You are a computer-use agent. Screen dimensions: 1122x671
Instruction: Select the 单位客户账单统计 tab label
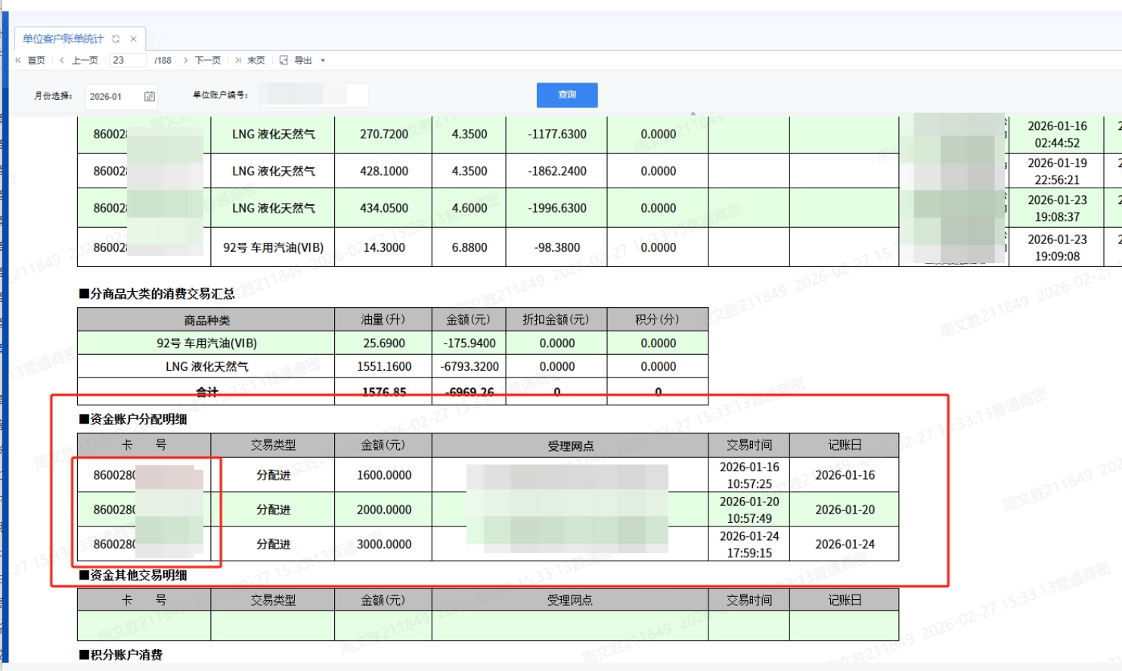point(63,39)
